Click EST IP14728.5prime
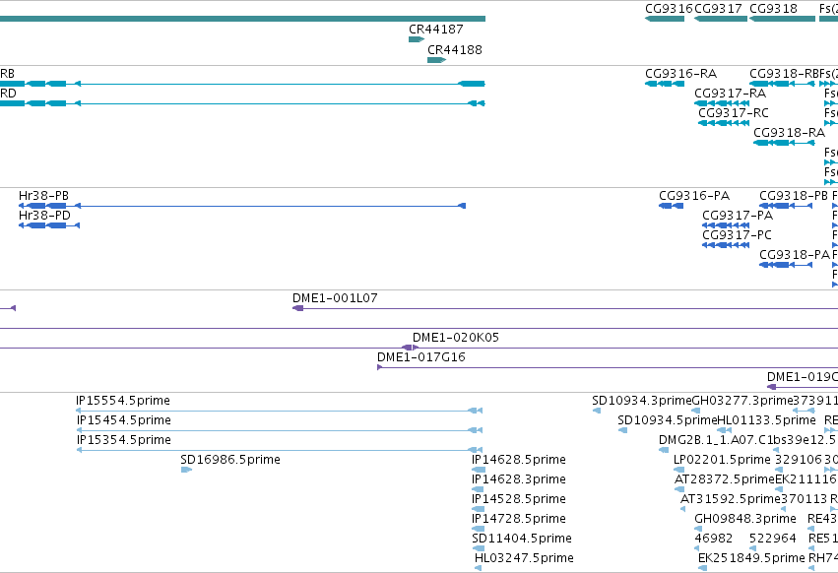 click(x=519, y=519)
